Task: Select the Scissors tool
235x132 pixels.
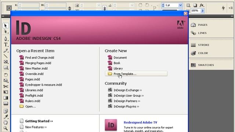Action: click(6, 87)
